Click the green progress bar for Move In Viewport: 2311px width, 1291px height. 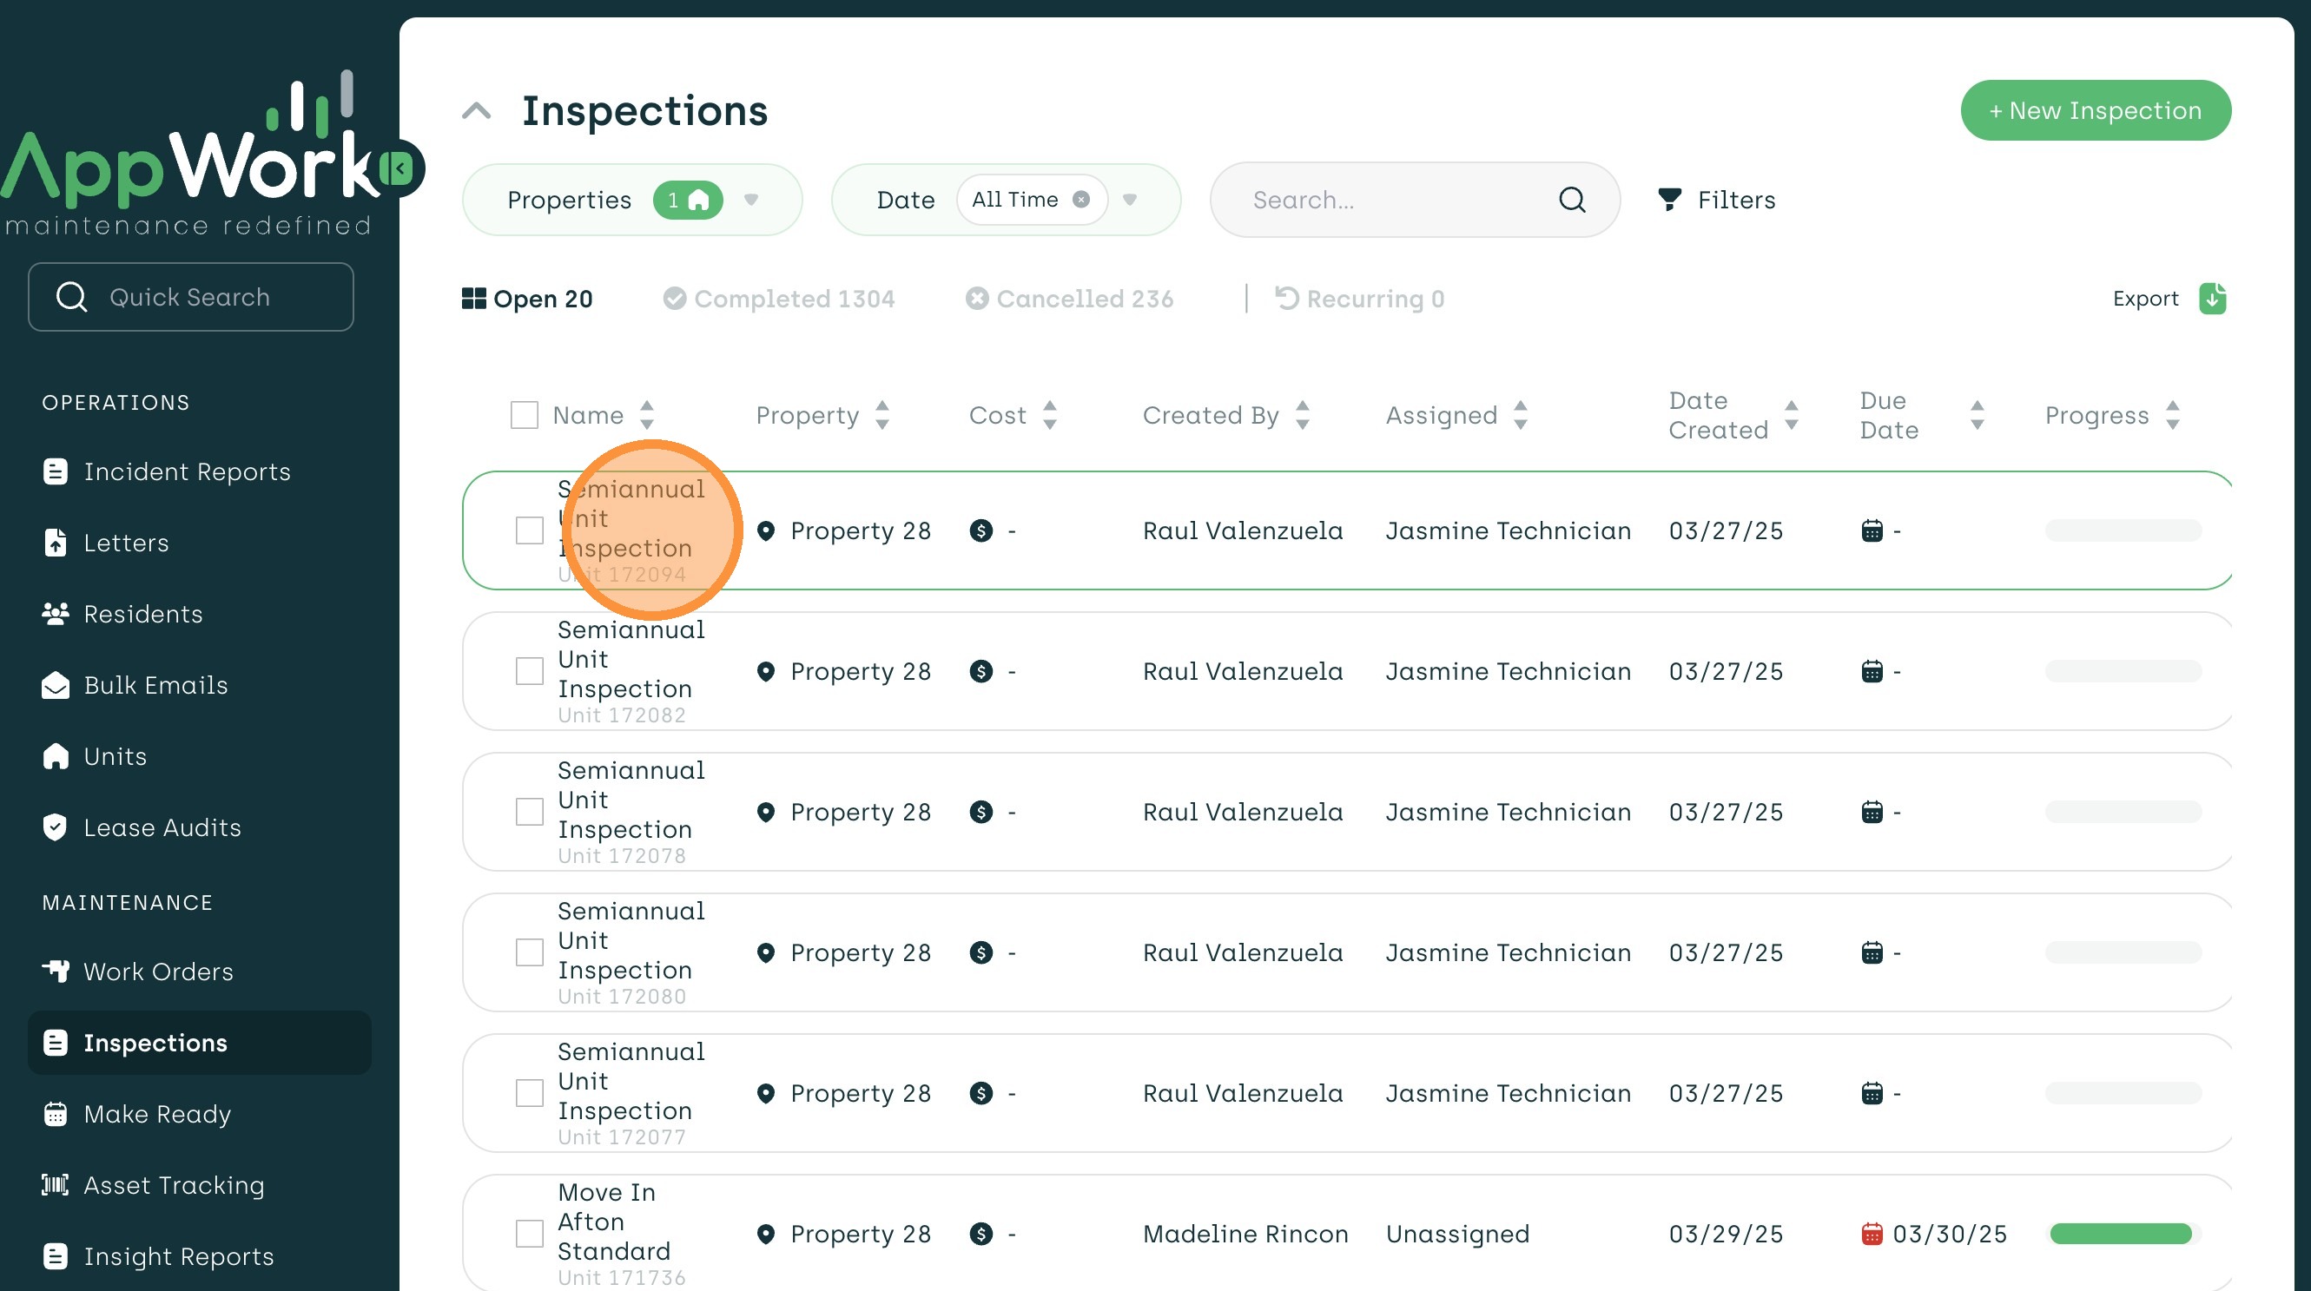tap(2121, 1234)
